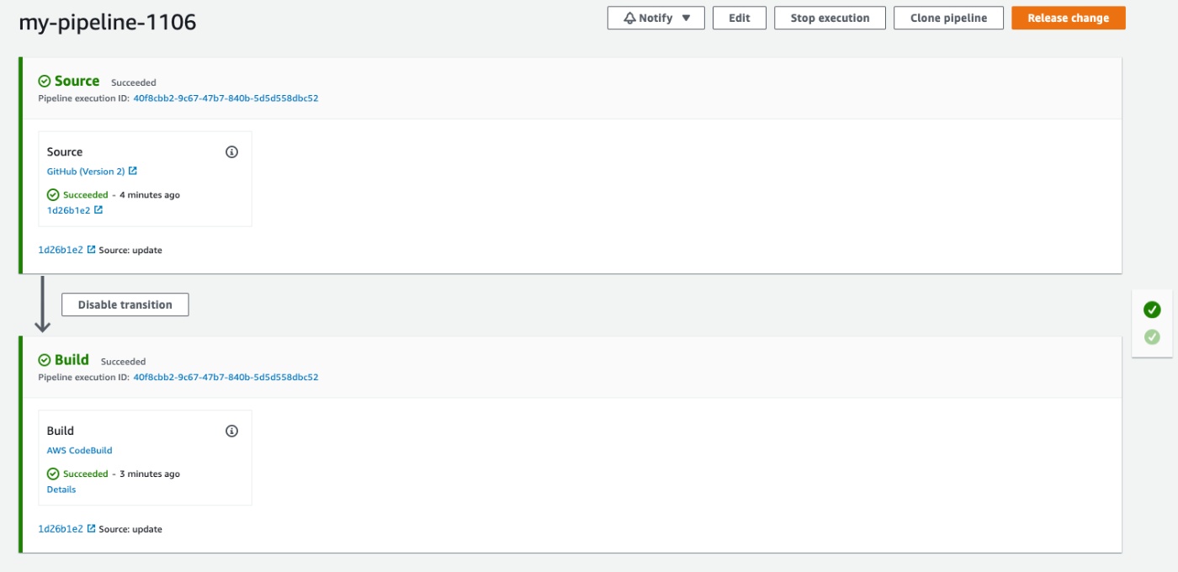Click the lower faded checkmark in side navigator
This screenshot has height=572, width=1178.
pos(1152,336)
